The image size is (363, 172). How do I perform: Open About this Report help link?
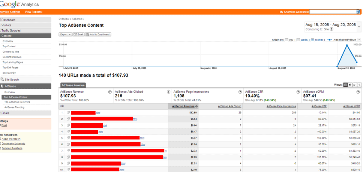[11, 139]
